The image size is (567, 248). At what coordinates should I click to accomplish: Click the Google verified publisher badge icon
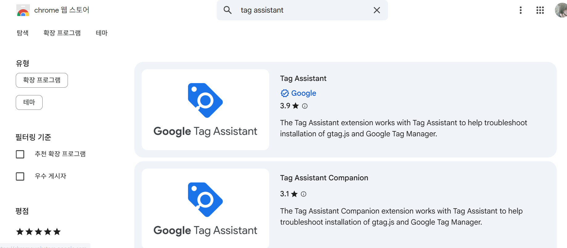pyautogui.click(x=285, y=93)
